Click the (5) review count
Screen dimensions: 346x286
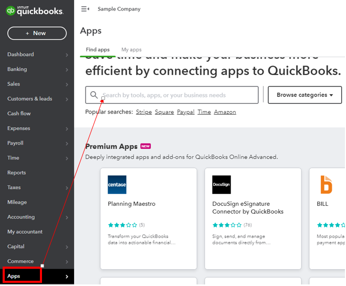[x=142, y=225]
